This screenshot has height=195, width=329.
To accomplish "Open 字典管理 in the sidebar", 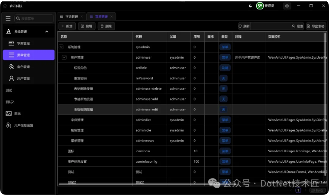I will (x=29, y=43).
